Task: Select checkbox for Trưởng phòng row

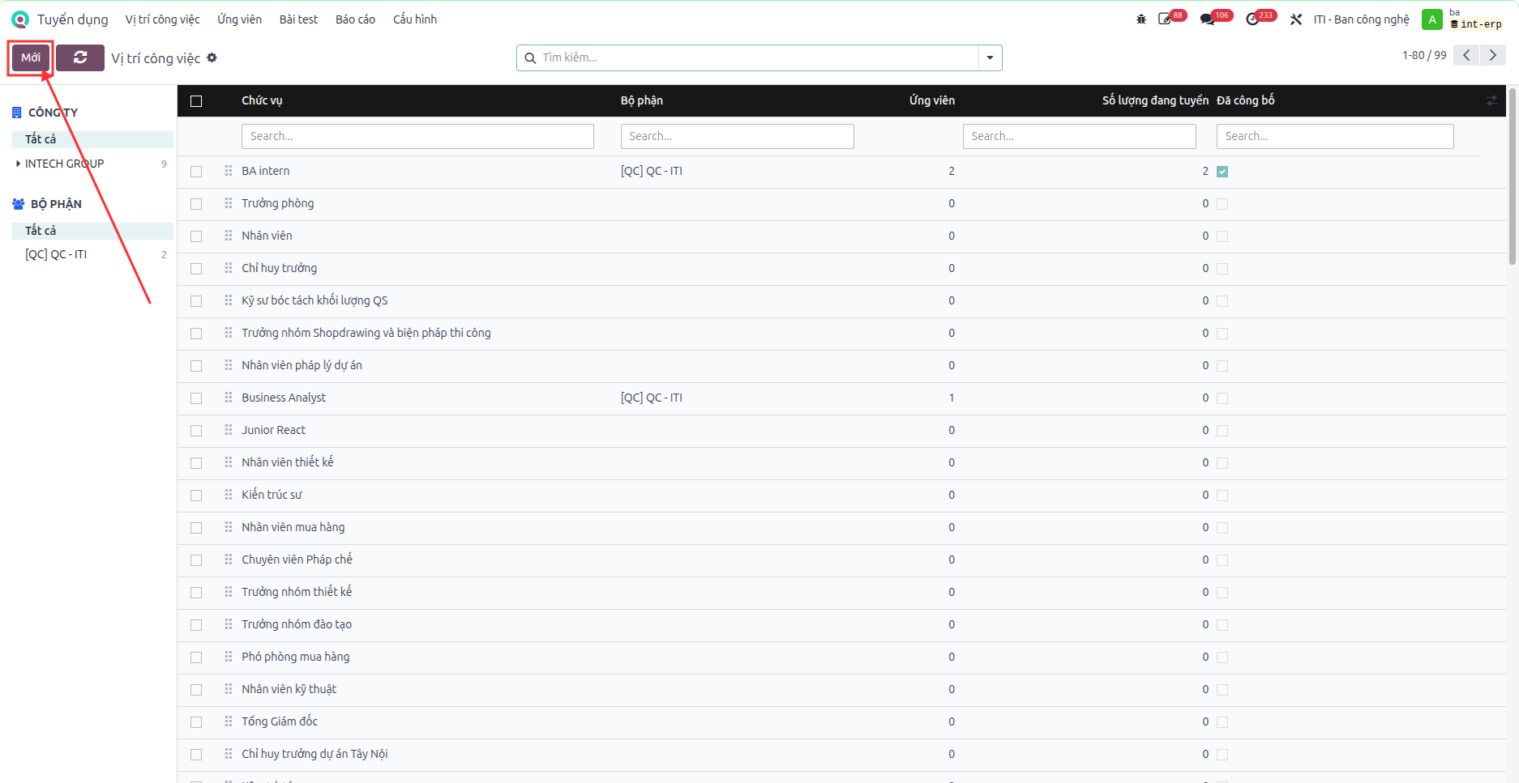Action: coord(196,204)
